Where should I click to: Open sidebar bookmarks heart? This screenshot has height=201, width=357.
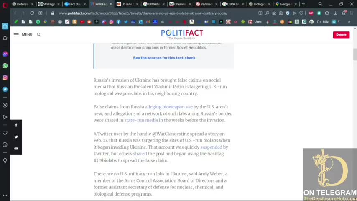(x=5, y=133)
